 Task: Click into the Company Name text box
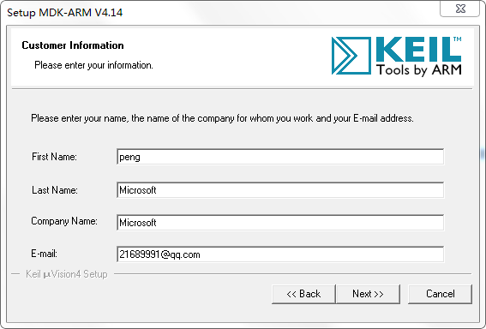pos(280,223)
